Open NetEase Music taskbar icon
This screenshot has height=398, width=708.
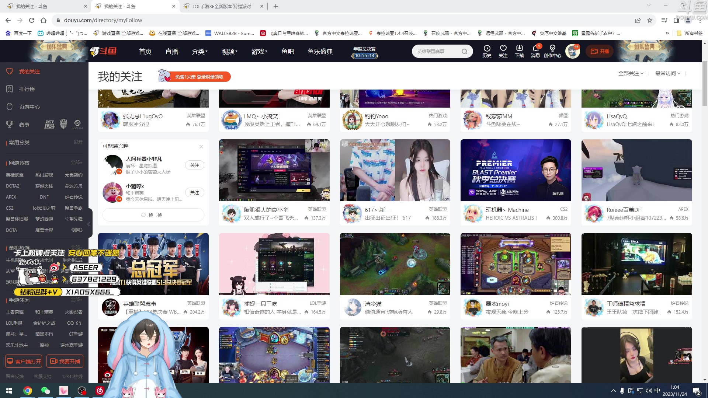100,391
